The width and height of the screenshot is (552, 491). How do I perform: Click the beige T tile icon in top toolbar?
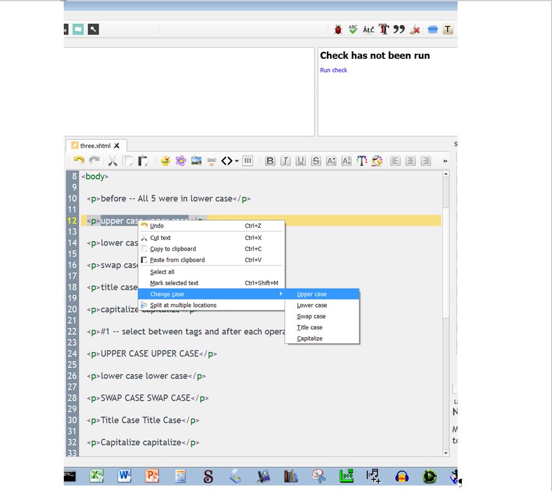448,29
